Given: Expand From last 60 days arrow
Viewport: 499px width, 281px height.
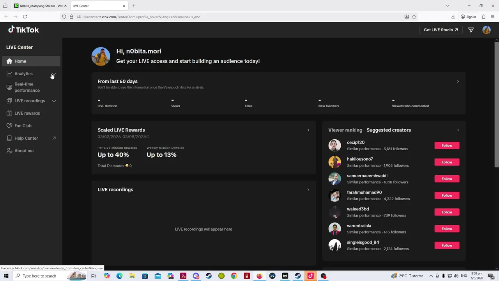Looking at the screenshot, I should 458,82.
